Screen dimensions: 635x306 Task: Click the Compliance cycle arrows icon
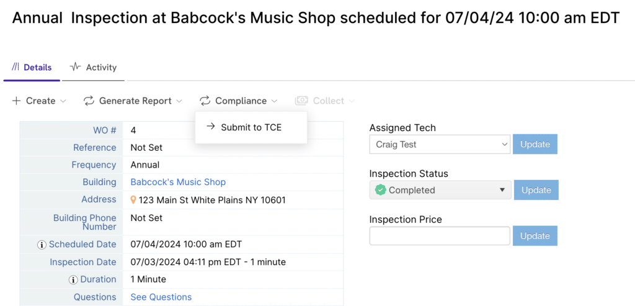tap(205, 101)
